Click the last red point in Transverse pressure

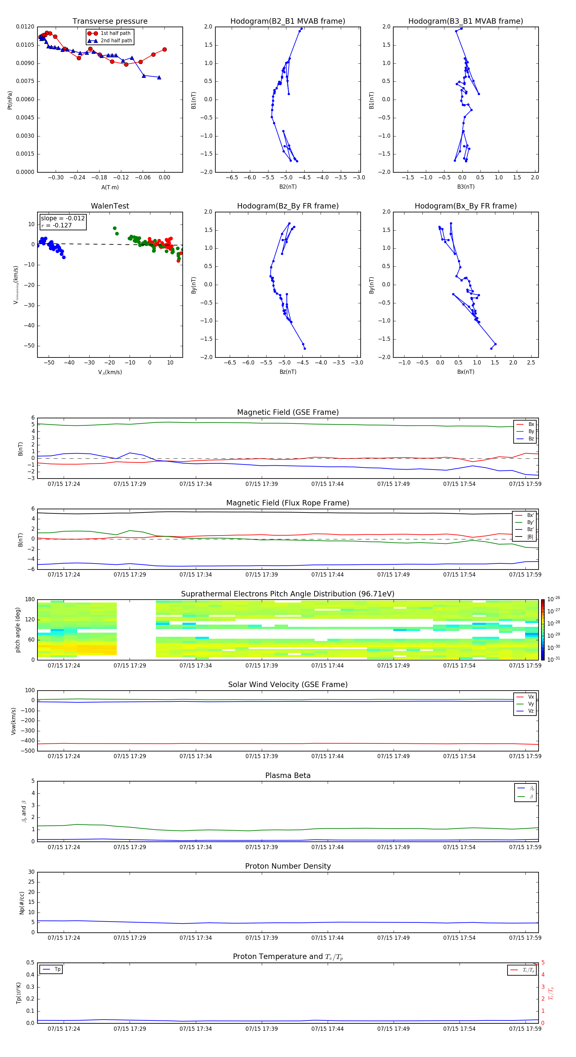click(x=164, y=50)
